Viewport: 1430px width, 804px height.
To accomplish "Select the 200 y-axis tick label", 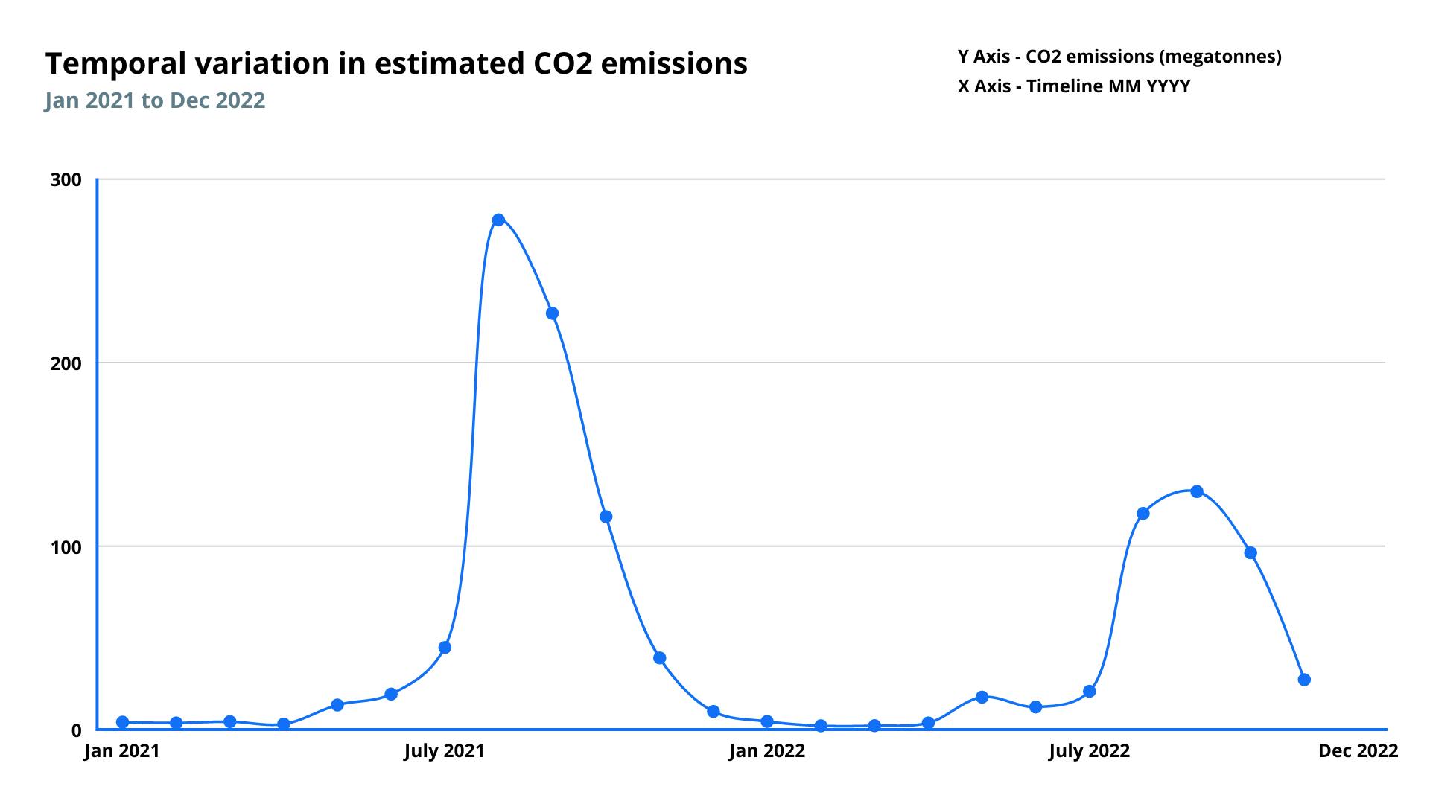I will pyautogui.click(x=66, y=363).
